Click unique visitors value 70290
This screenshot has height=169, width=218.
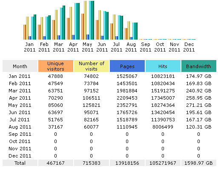[x=55, y=98]
